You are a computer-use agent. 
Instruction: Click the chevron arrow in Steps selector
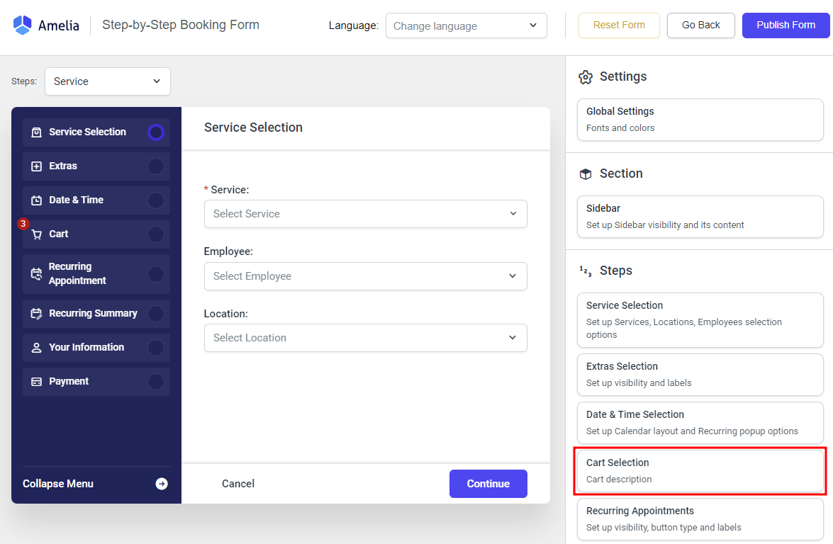pyautogui.click(x=157, y=81)
